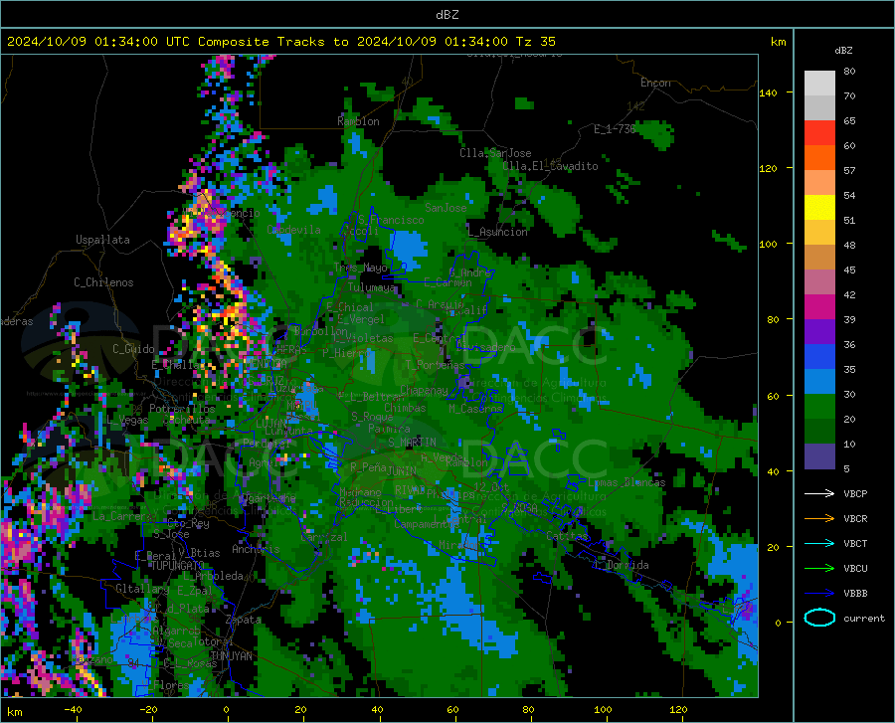Select the slate 5-10 dBZ swatch
Image resolution: width=895 pixels, height=723 pixels.
tap(819, 456)
